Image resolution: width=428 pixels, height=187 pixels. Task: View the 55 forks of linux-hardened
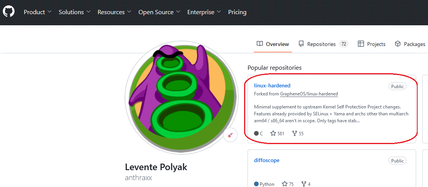coord(297,133)
